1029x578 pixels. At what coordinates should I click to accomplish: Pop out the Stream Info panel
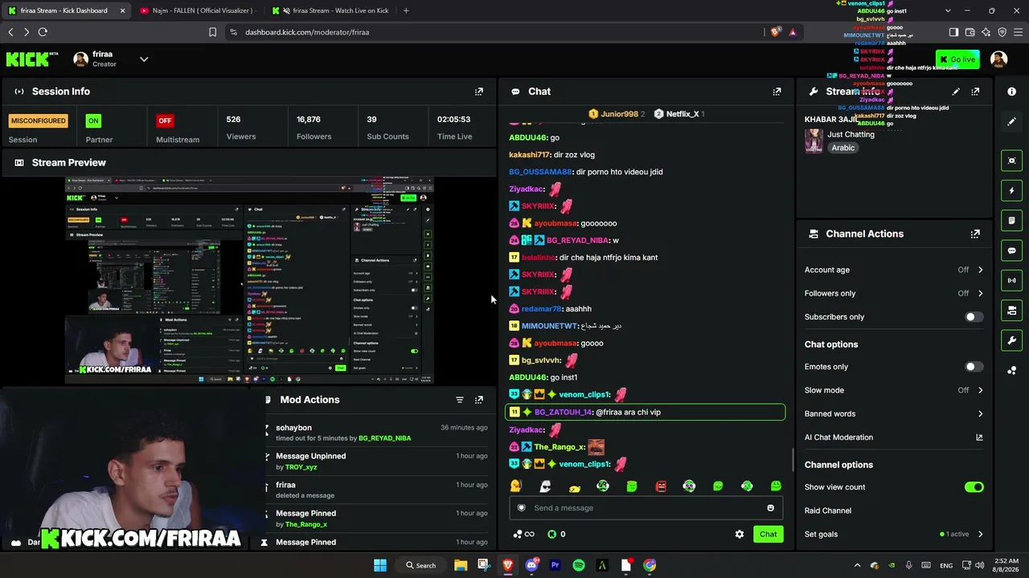pyautogui.click(x=975, y=92)
